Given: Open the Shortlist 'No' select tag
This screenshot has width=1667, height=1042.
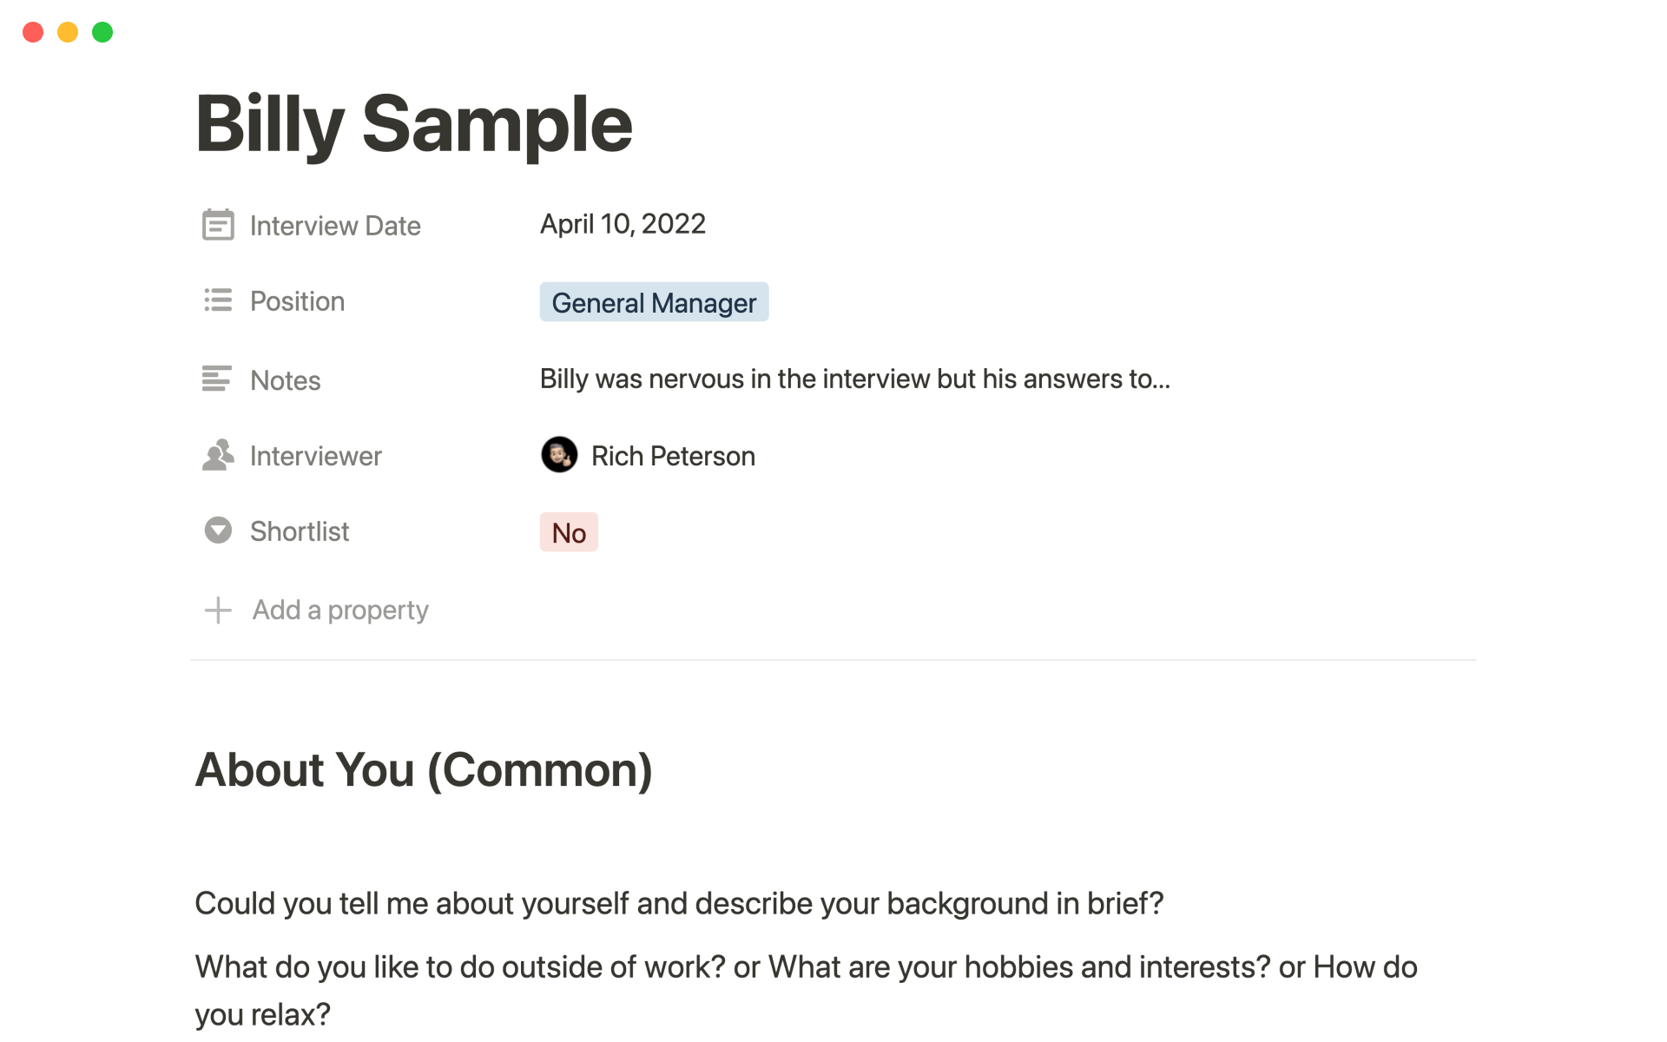Looking at the screenshot, I should click(569, 532).
